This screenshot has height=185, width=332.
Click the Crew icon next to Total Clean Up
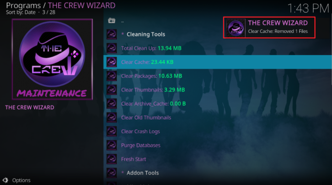point(112,48)
